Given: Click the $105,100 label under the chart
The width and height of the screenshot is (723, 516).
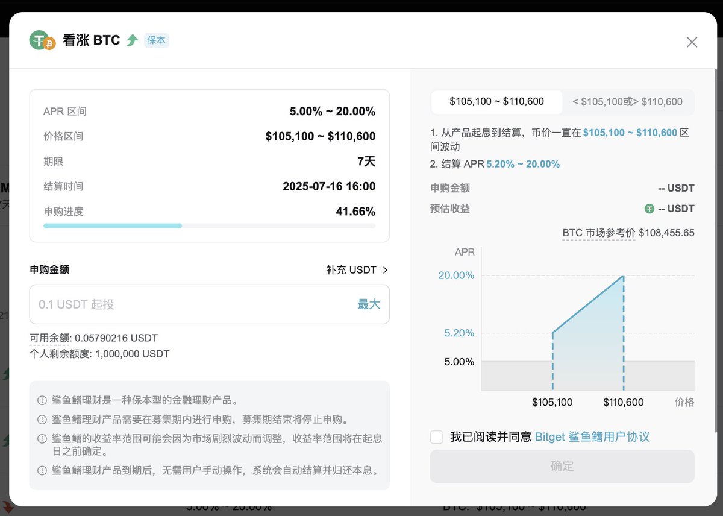Looking at the screenshot, I should click(x=552, y=402).
